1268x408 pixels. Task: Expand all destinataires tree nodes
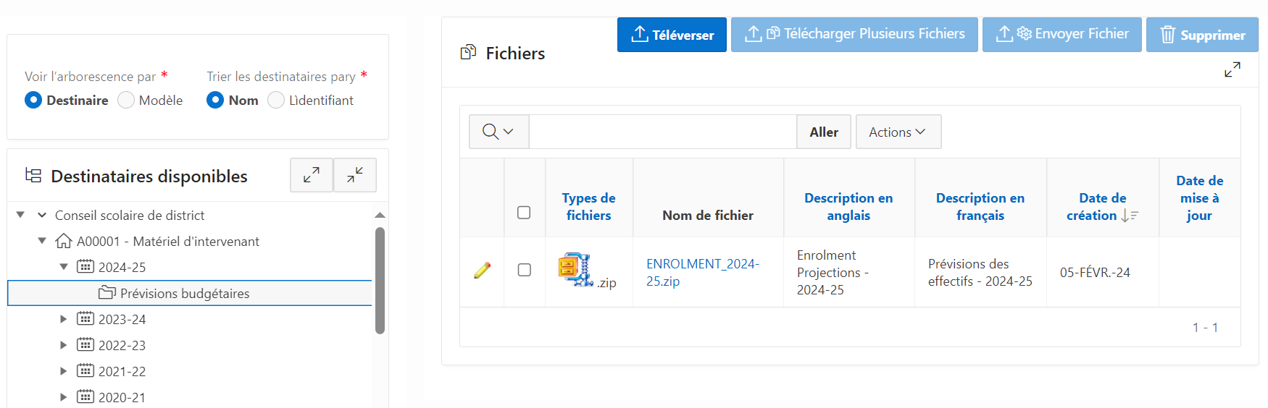312,175
